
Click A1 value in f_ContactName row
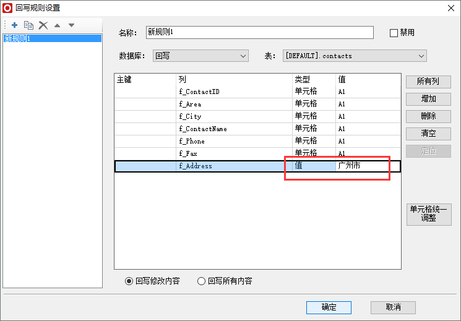coord(368,129)
